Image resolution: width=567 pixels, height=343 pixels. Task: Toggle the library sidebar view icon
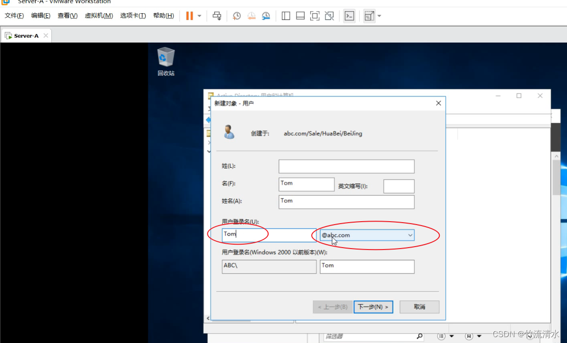(286, 16)
